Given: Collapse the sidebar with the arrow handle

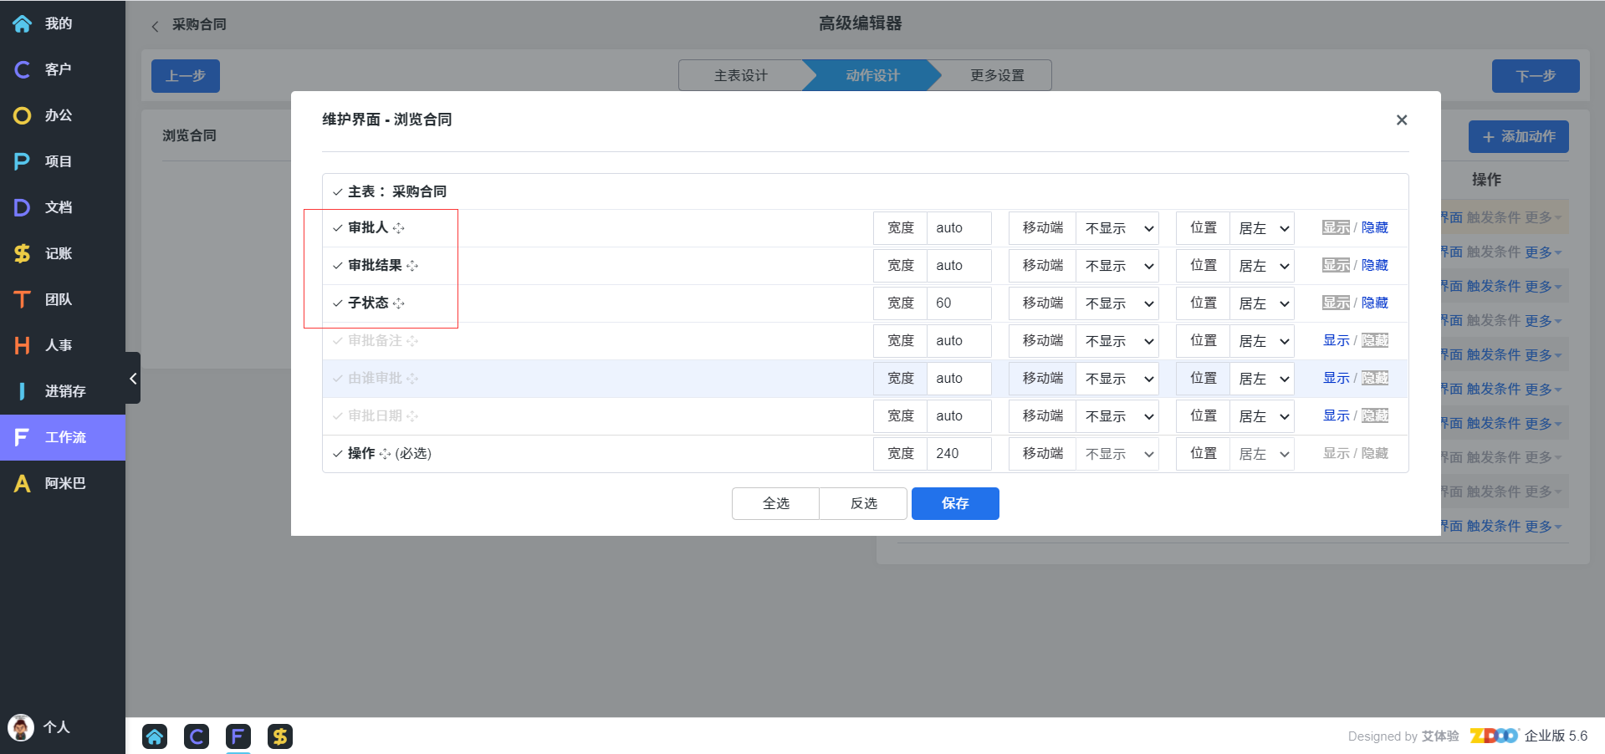Looking at the screenshot, I should 133,379.
